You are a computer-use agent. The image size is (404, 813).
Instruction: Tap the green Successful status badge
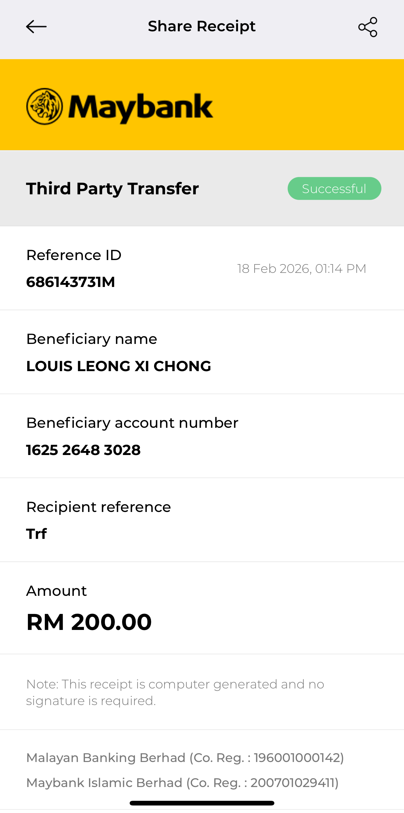(x=334, y=188)
